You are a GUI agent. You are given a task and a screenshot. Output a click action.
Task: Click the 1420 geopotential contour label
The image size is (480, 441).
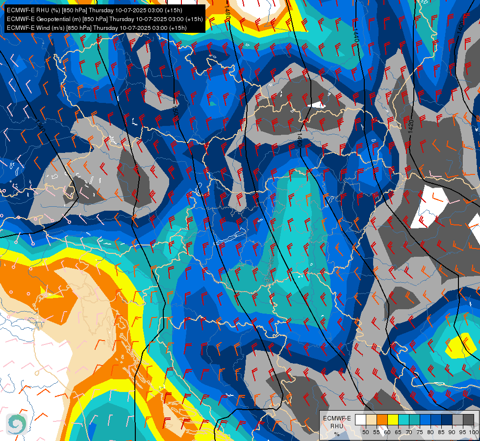[411, 126]
